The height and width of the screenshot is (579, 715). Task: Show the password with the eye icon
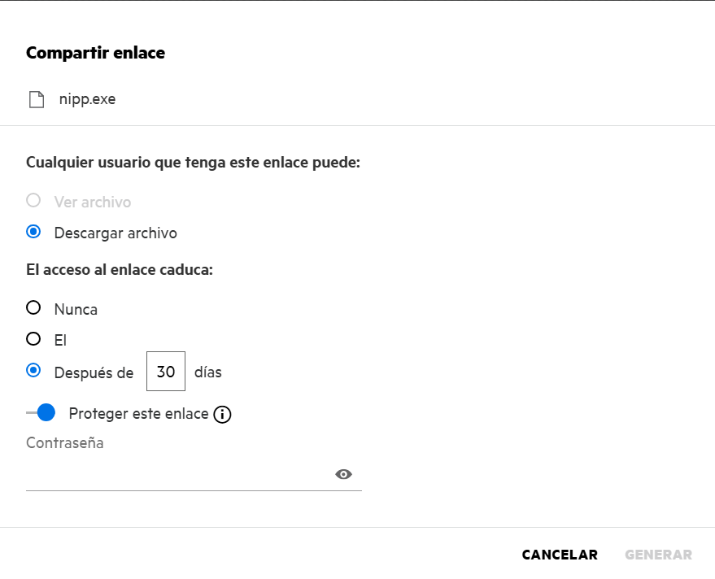coord(343,475)
